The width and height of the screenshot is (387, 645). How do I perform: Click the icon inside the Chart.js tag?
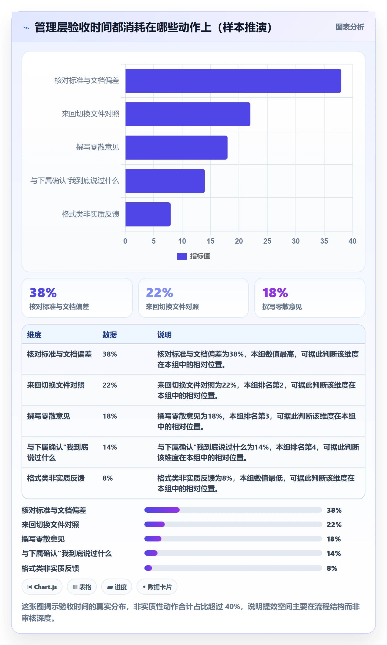[30, 587]
